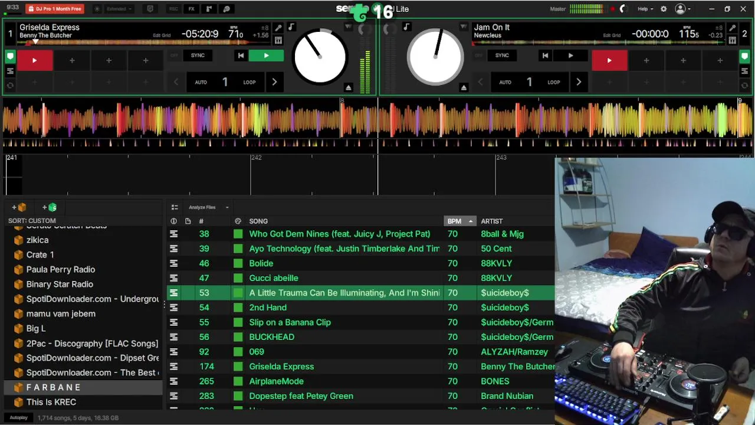Jump to track start on deck 1

click(x=241, y=55)
